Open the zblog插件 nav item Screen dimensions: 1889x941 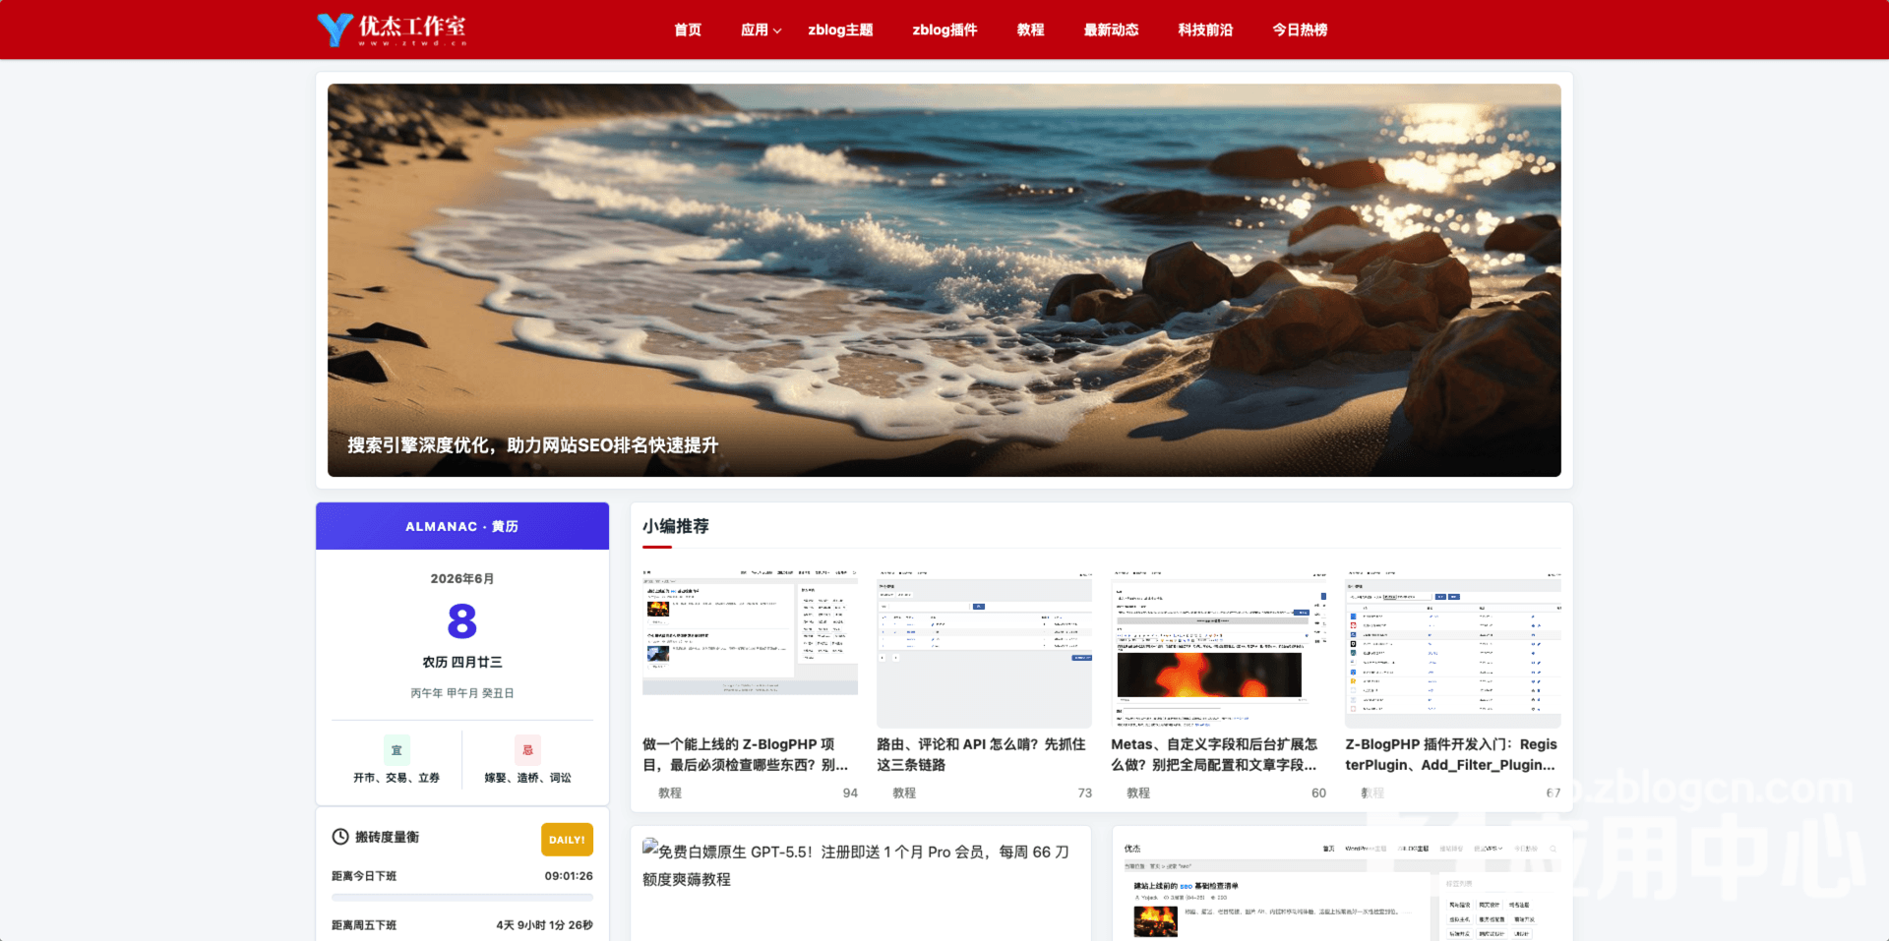(x=944, y=29)
